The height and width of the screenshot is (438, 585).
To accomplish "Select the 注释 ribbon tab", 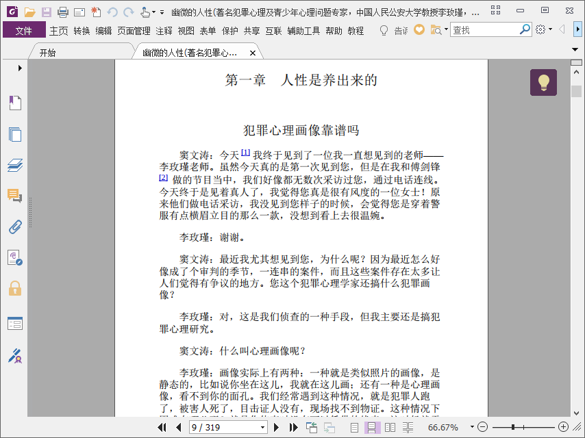I will point(164,31).
